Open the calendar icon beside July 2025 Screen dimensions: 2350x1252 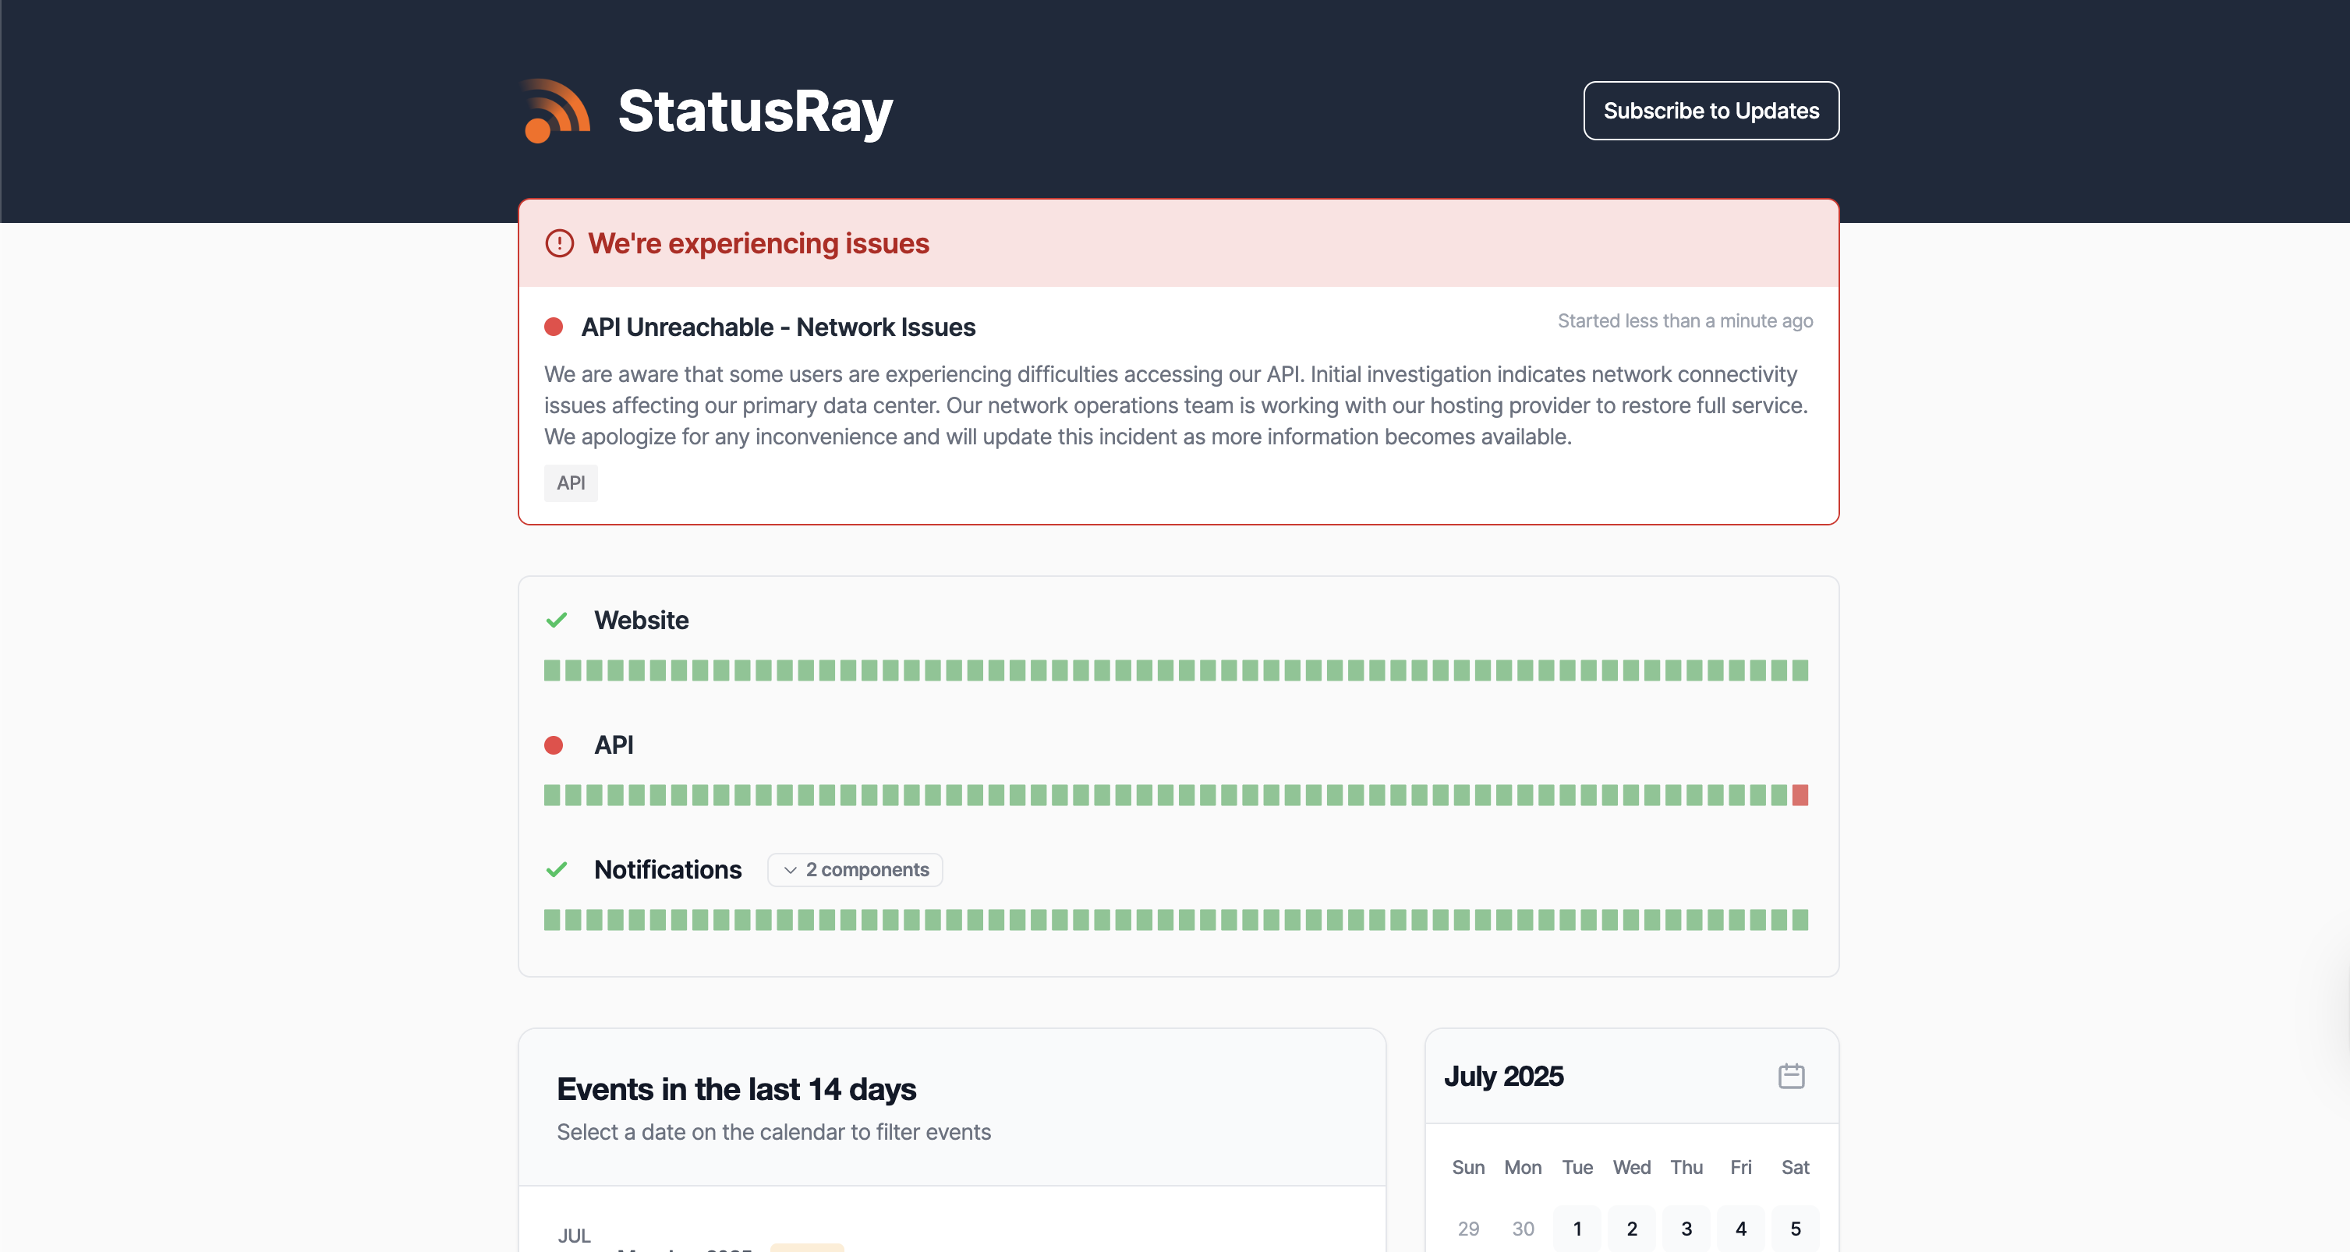coord(1791,1076)
